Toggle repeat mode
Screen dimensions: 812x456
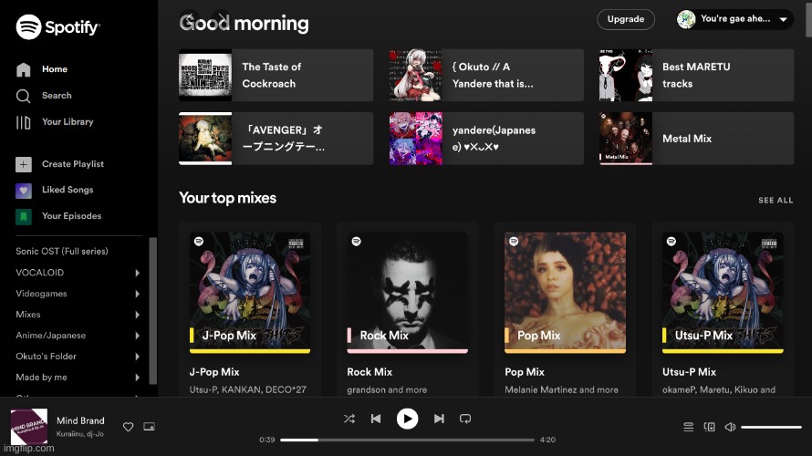465,419
